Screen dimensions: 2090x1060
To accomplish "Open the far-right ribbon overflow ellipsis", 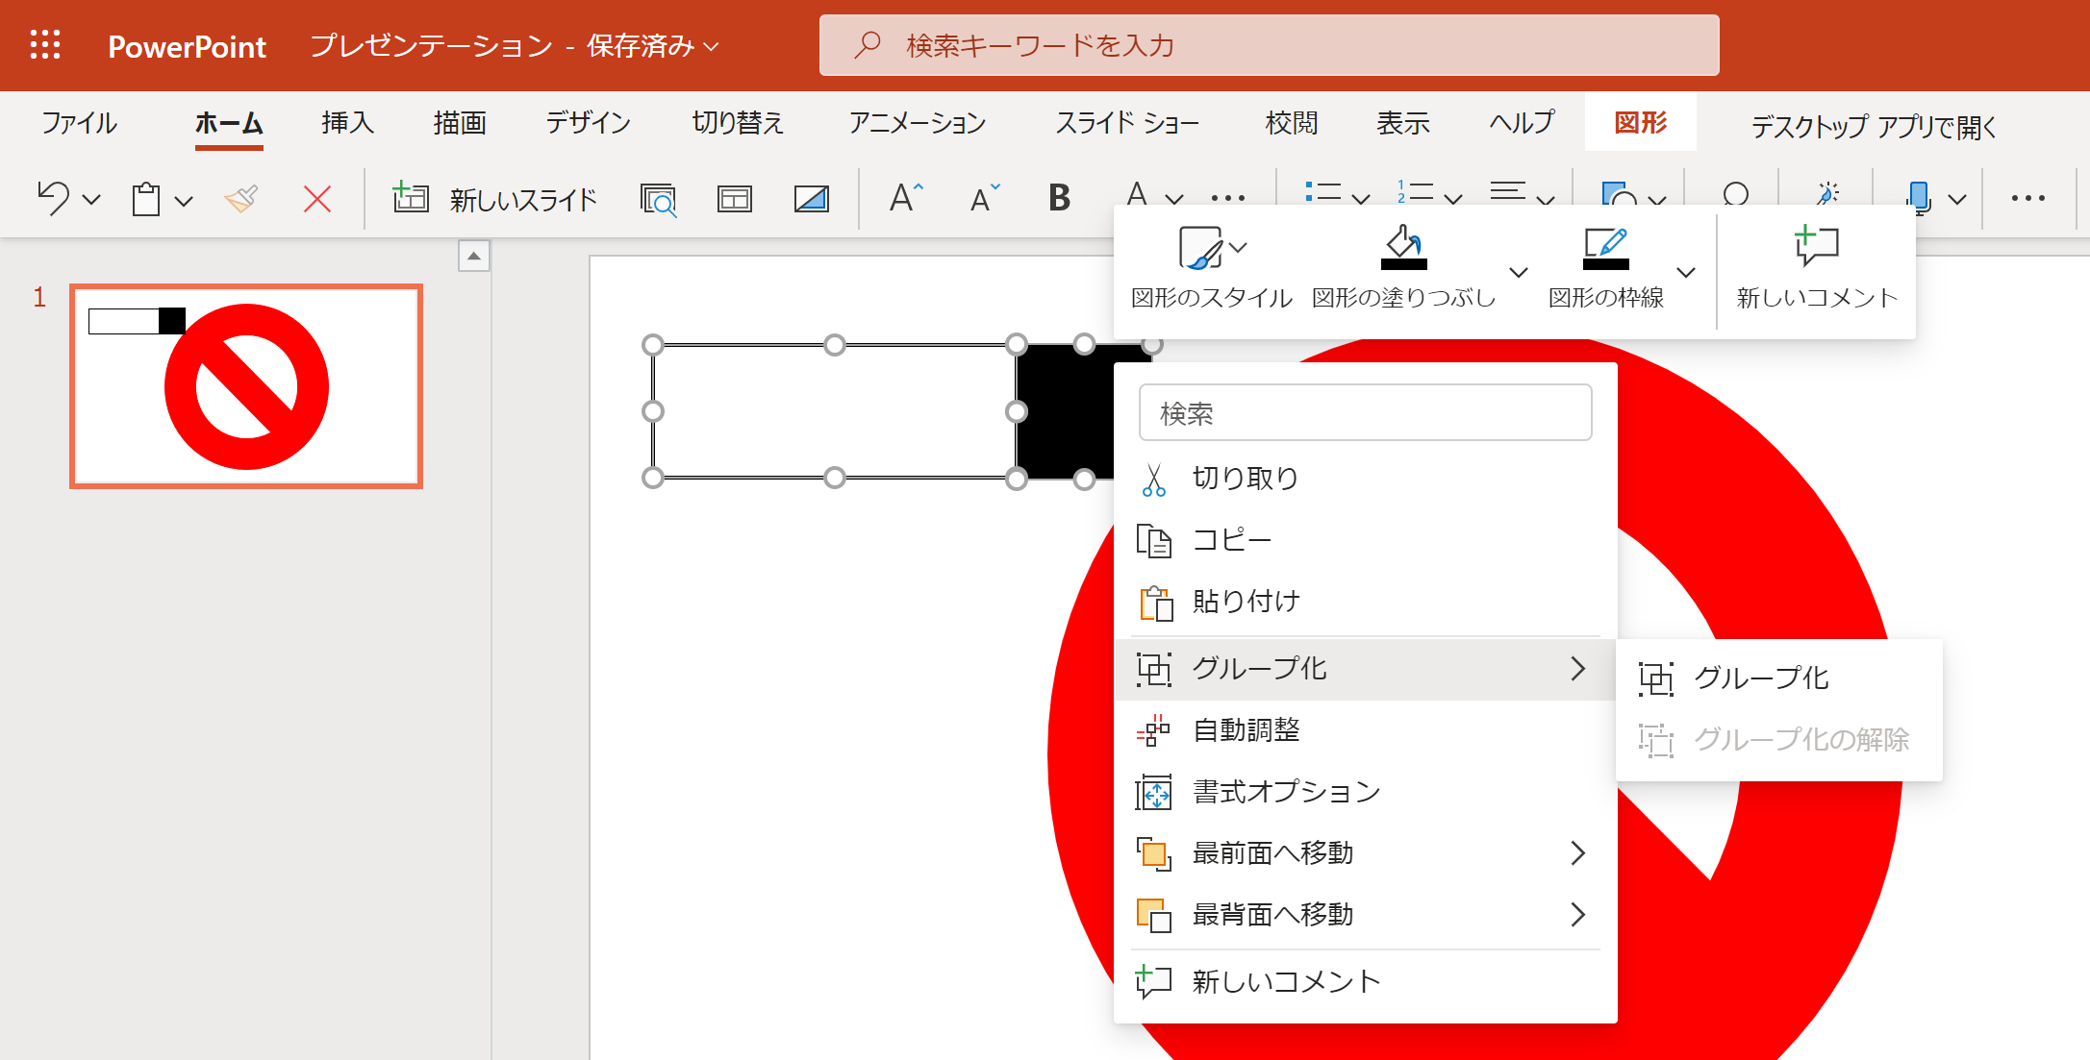I will coord(2027,198).
